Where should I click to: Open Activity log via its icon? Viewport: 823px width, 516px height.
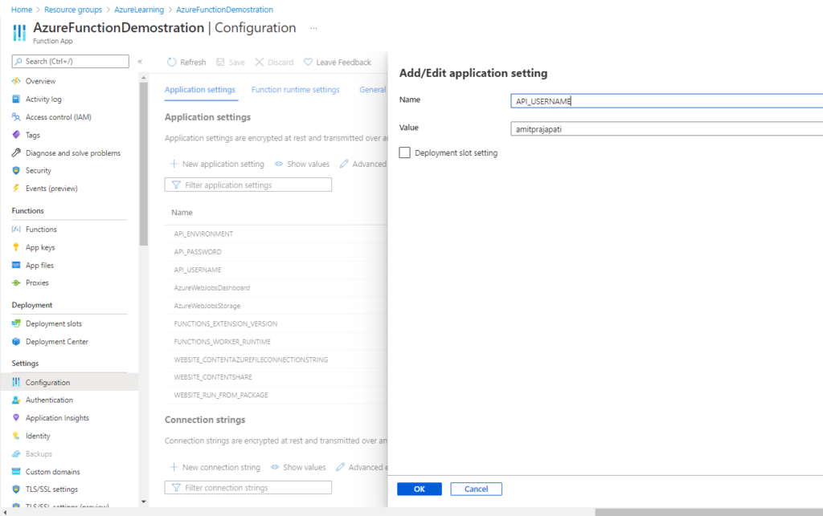[16, 99]
